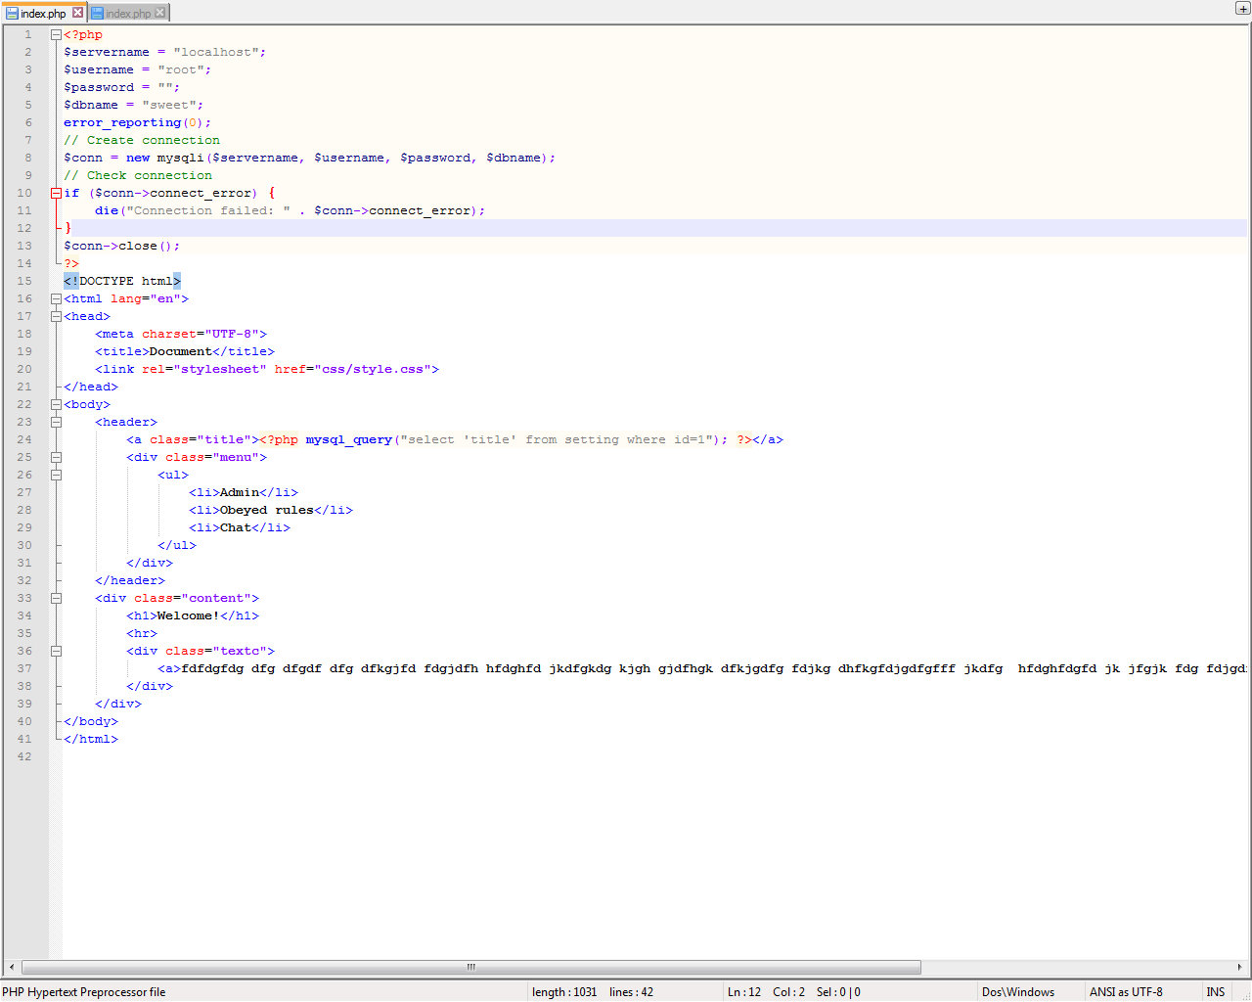Close the inactive index.php tab with grey X
The image size is (1252, 1002).
[160, 13]
